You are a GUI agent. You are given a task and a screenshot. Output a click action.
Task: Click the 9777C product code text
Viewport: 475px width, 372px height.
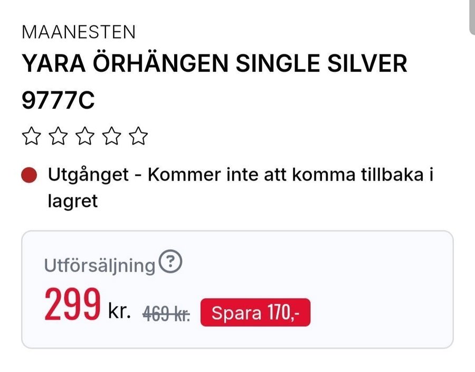[x=58, y=100]
